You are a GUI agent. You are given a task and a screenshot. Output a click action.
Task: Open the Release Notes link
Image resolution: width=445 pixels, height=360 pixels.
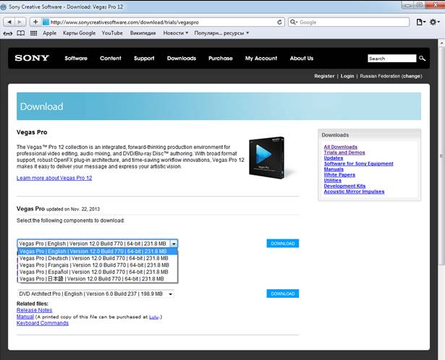34,310
